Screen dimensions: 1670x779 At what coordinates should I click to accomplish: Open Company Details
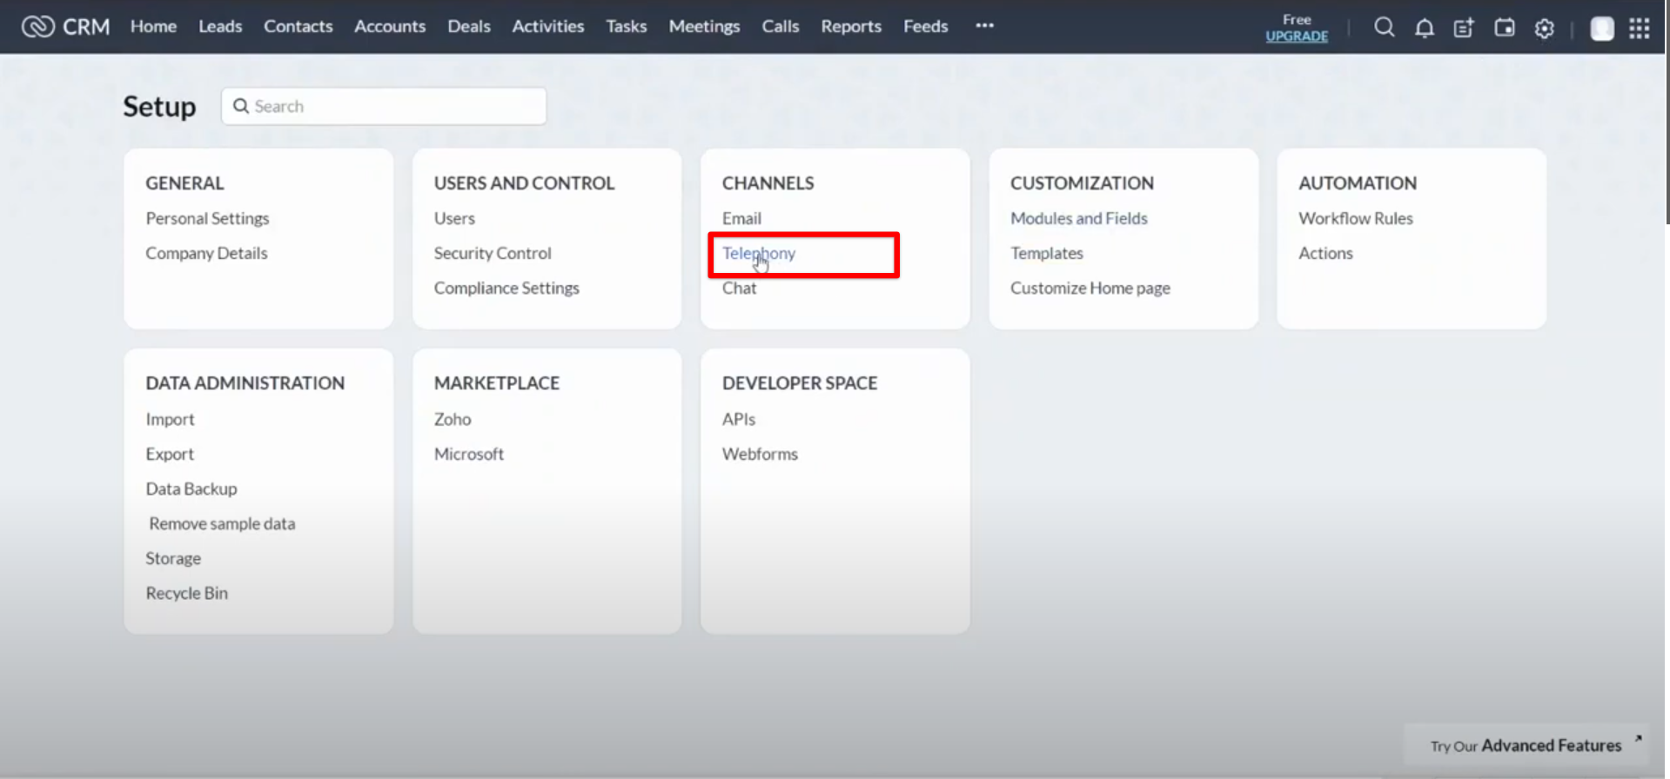coord(206,253)
